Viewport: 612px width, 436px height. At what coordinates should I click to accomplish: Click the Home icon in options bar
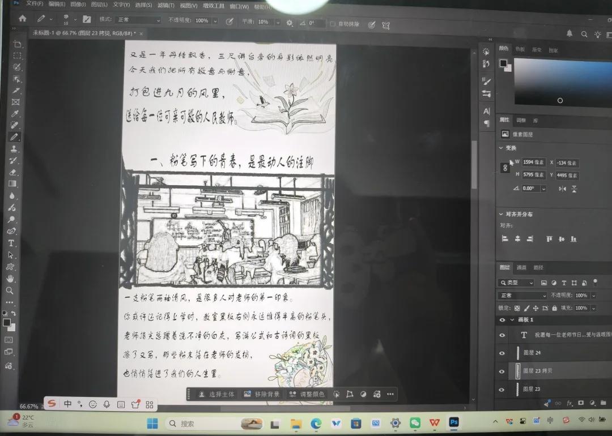(x=23, y=18)
